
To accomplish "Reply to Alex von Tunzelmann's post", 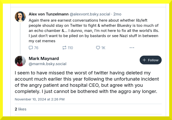I will (x=31, y=48).
